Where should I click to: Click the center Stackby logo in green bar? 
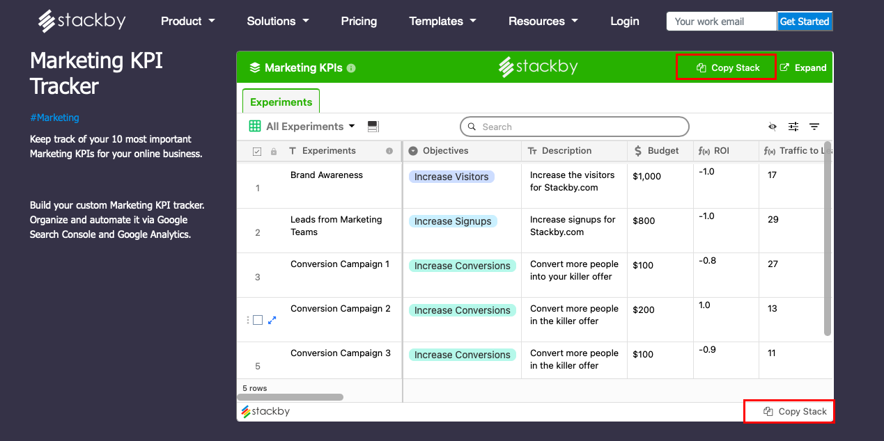click(538, 67)
